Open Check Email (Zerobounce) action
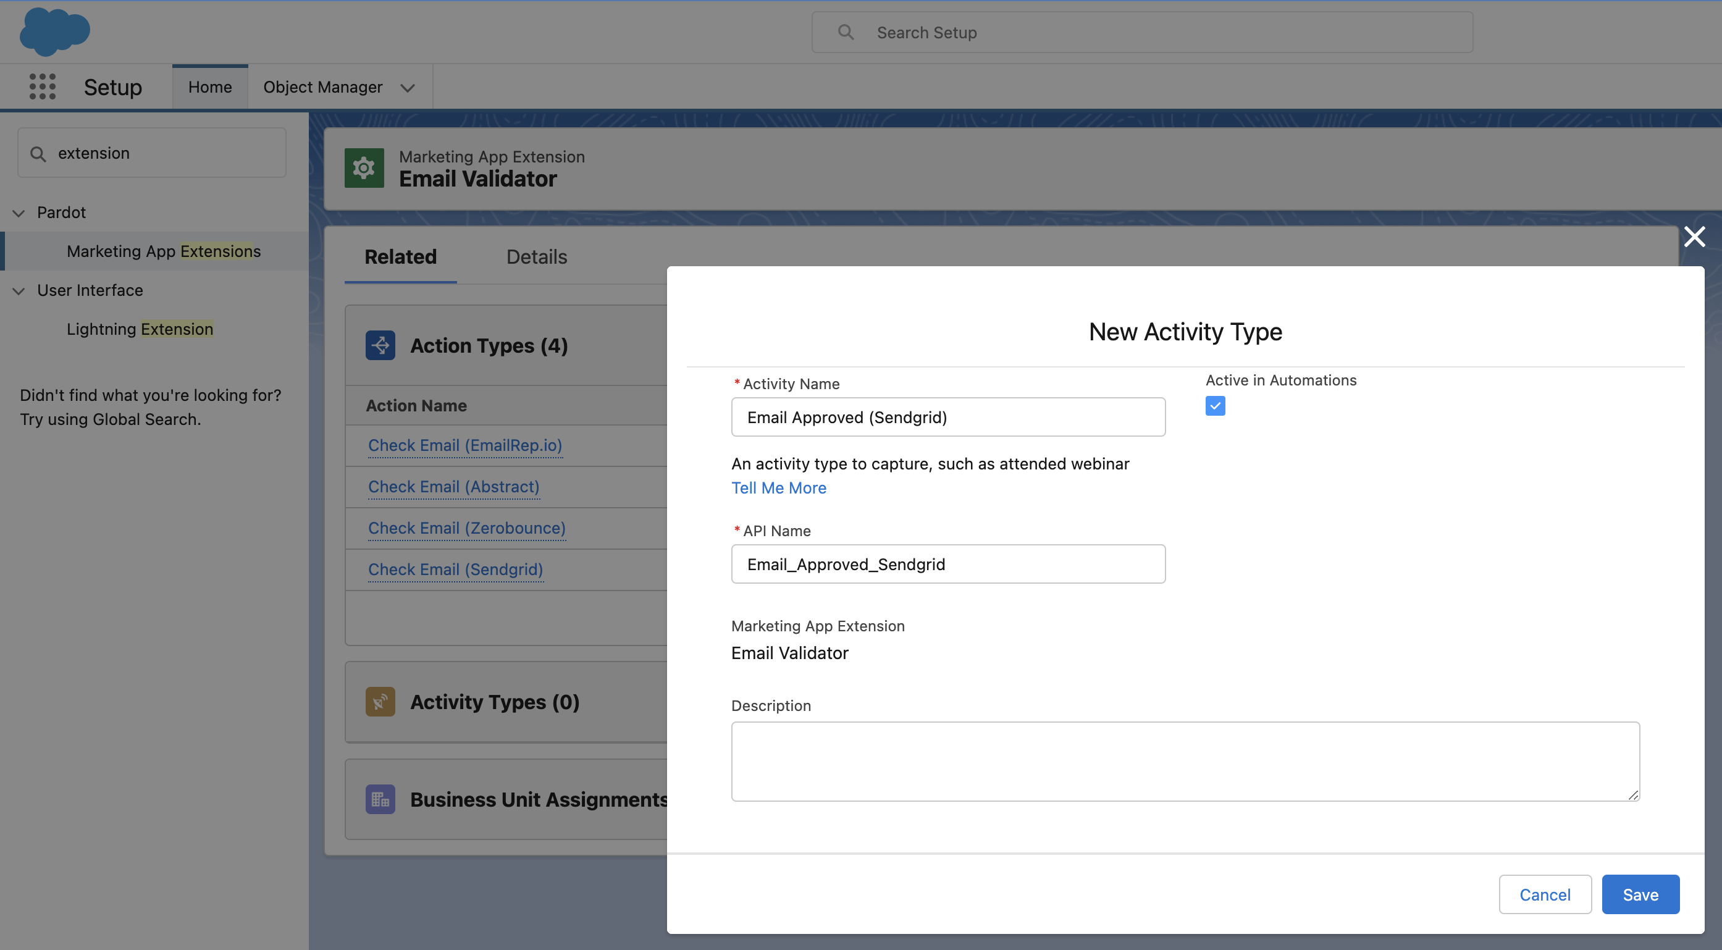This screenshot has height=950, width=1722. [466, 528]
